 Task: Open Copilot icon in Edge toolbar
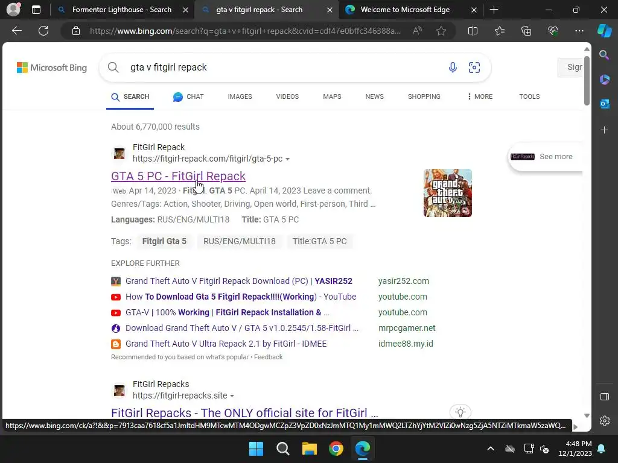(x=604, y=31)
